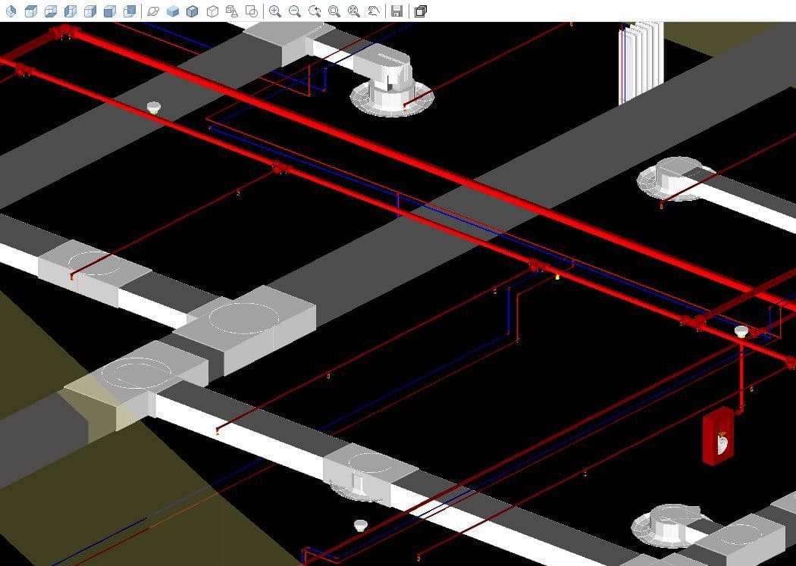The height and width of the screenshot is (566, 796).
Task: Select the red fire hose cabinet
Action: (717, 437)
